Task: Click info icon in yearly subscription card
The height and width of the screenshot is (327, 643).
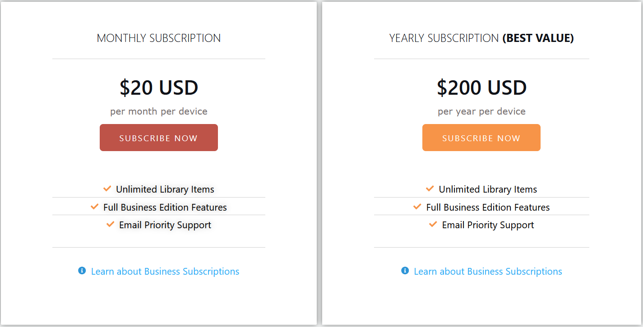Action: click(x=405, y=271)
